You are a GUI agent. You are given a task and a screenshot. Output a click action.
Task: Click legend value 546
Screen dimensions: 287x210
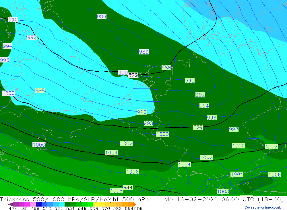[82, 208]
